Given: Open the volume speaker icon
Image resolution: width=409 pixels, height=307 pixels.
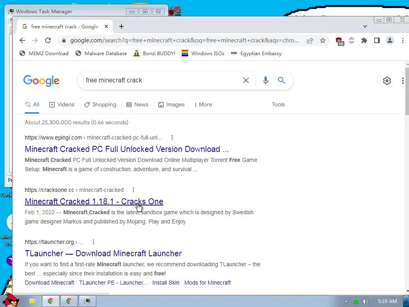Looking at the screenshot, I should pyautogui.click(x=365, y=301).
